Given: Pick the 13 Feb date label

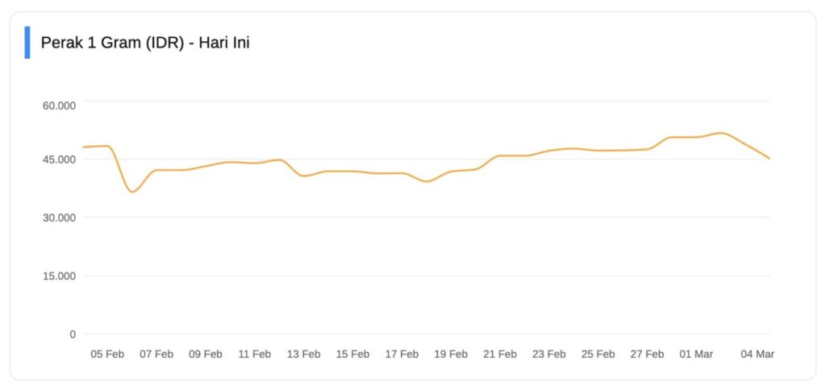Looking at the screenshot, I should point(303,354).
